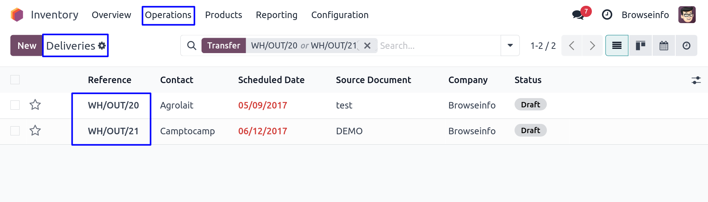Open the activities clock icon

coord(607,15)
